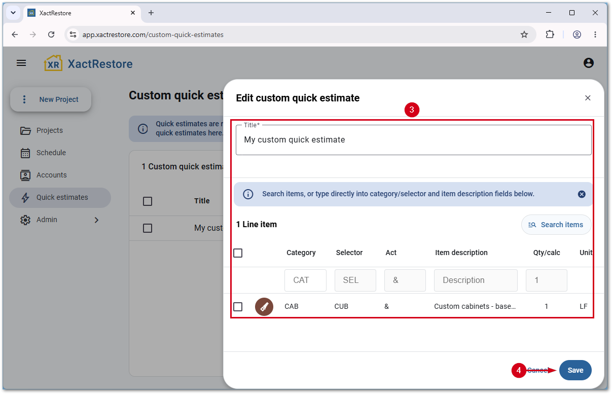The height and width of the screenshot is (394, 612).
Task: Go forward in browser history
Action: pos(33,34)
